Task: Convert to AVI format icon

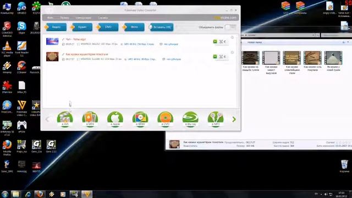Action: (65, 119)
